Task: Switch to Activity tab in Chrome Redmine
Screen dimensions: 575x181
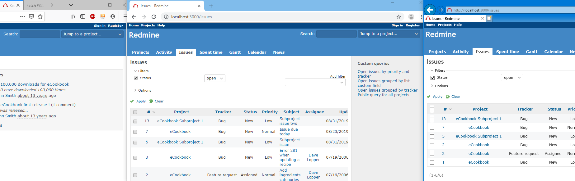Action: pyautogui.click(x=164, y=52)
